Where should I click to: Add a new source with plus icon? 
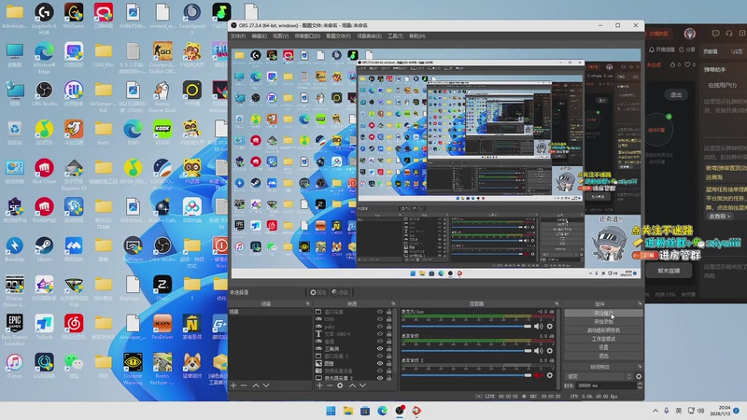tap(319, 385)
